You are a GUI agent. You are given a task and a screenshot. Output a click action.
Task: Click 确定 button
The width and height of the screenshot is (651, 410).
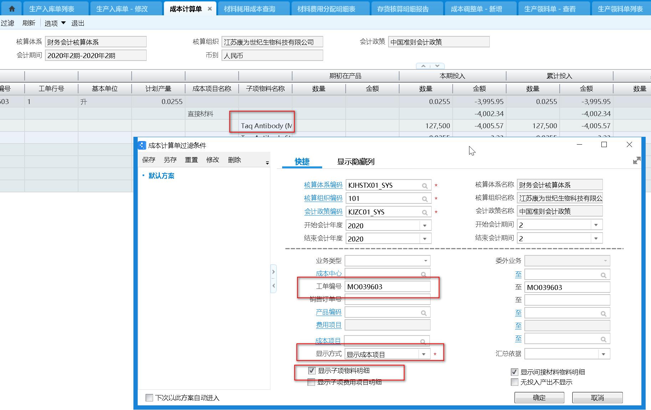539,398
